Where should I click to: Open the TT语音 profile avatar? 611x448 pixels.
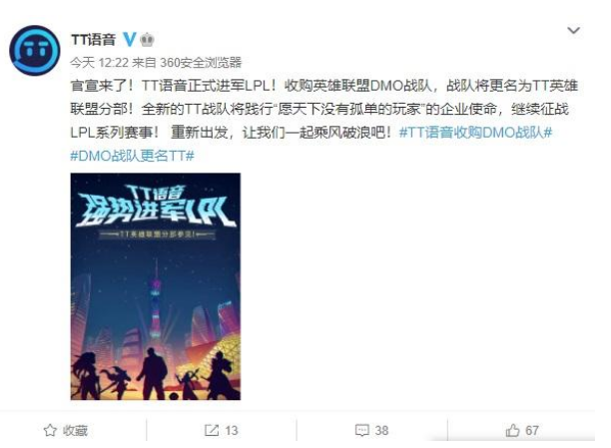35,50
